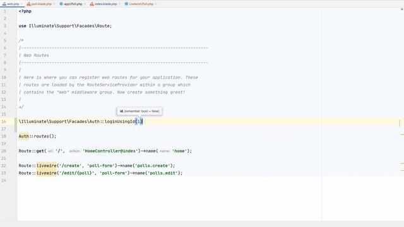404x227 pixels.
Task: Click the warning stripe marker beside line 22
Action: click(402, 163)
